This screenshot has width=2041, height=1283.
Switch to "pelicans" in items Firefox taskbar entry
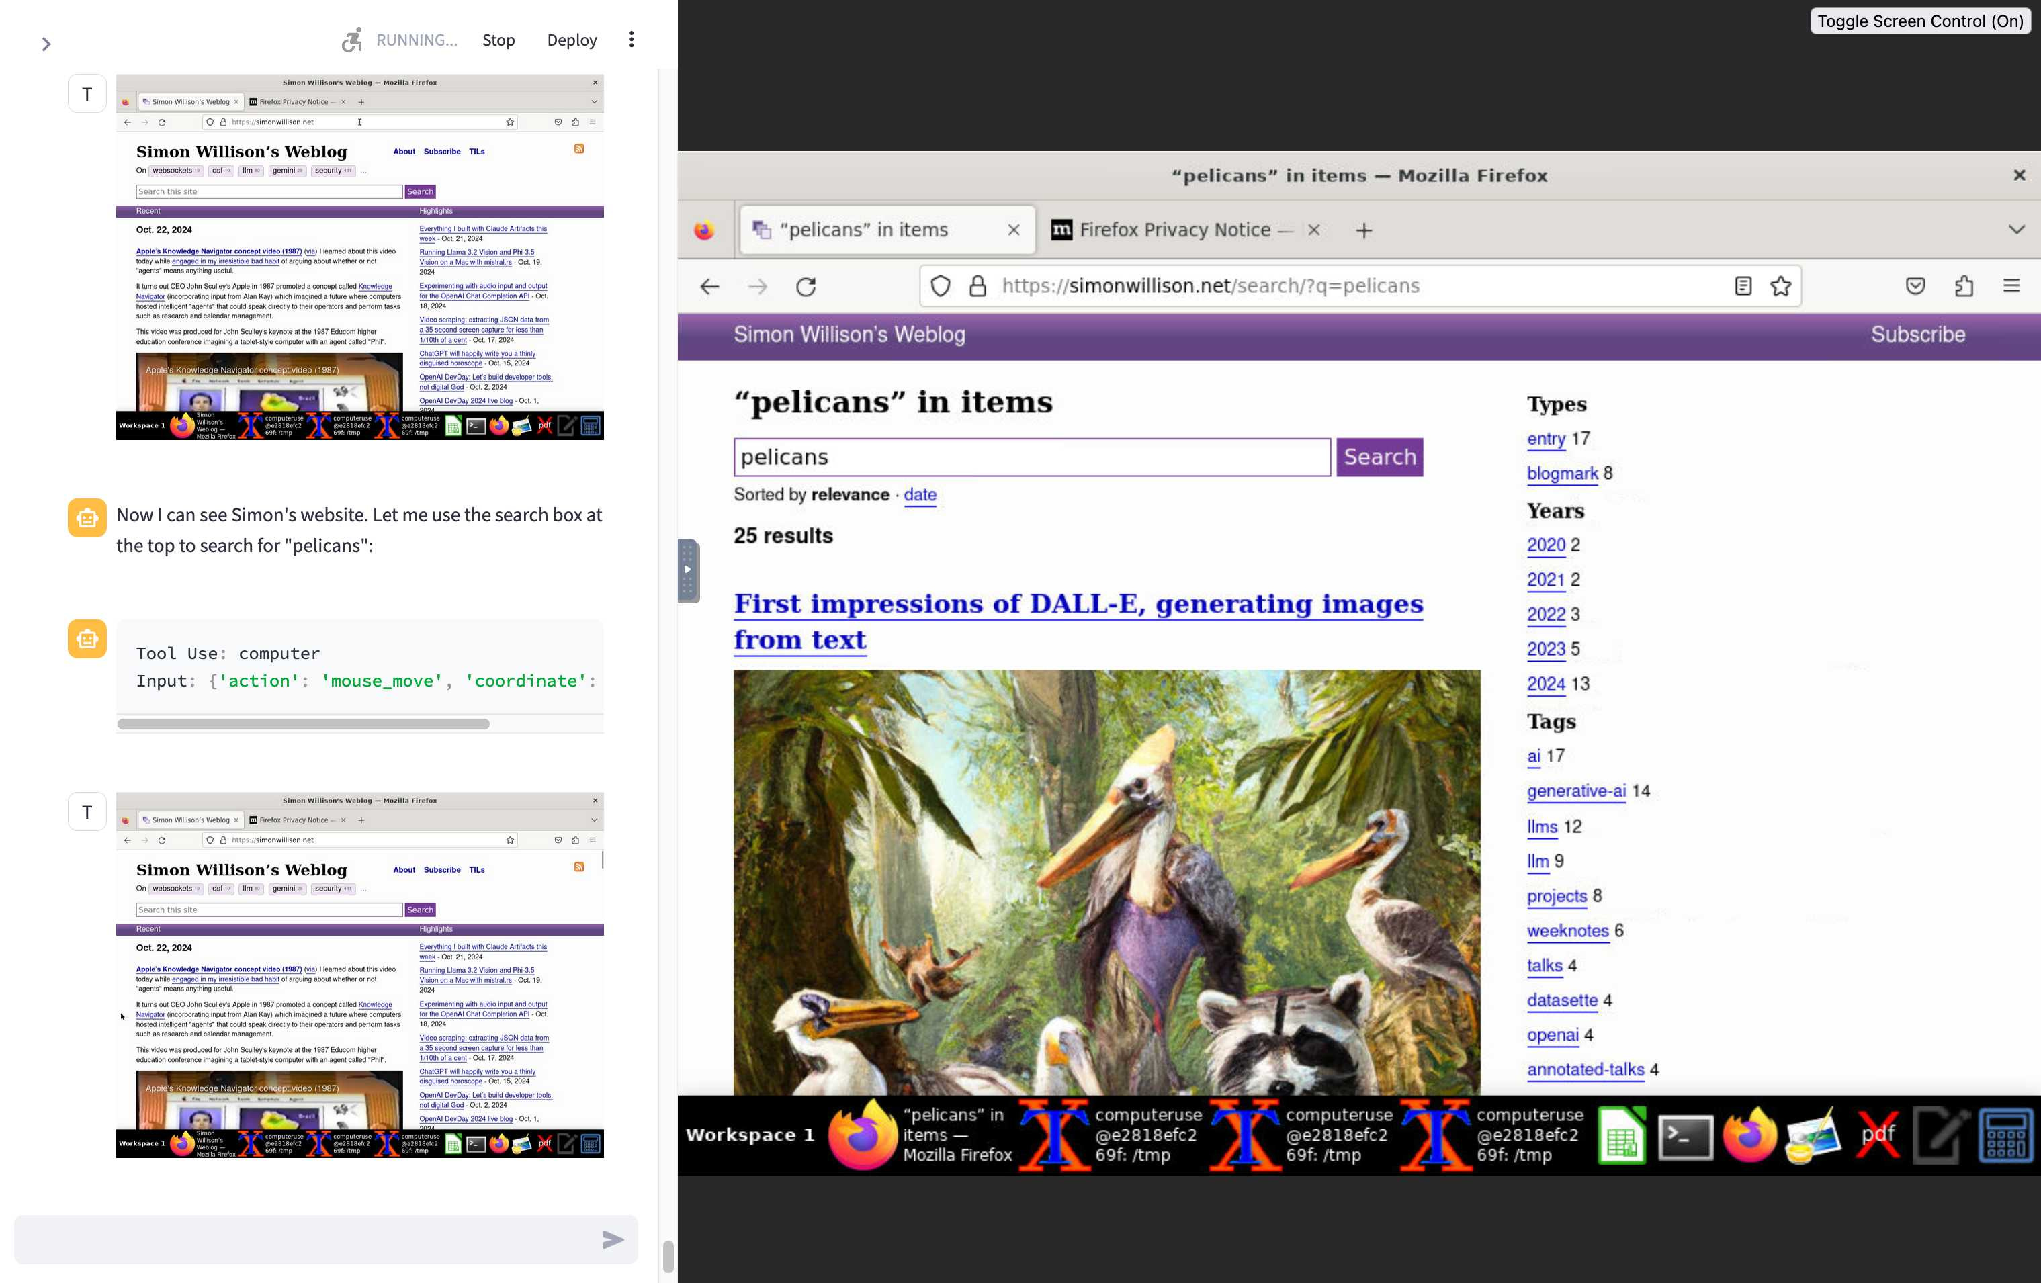[920, 1135]
